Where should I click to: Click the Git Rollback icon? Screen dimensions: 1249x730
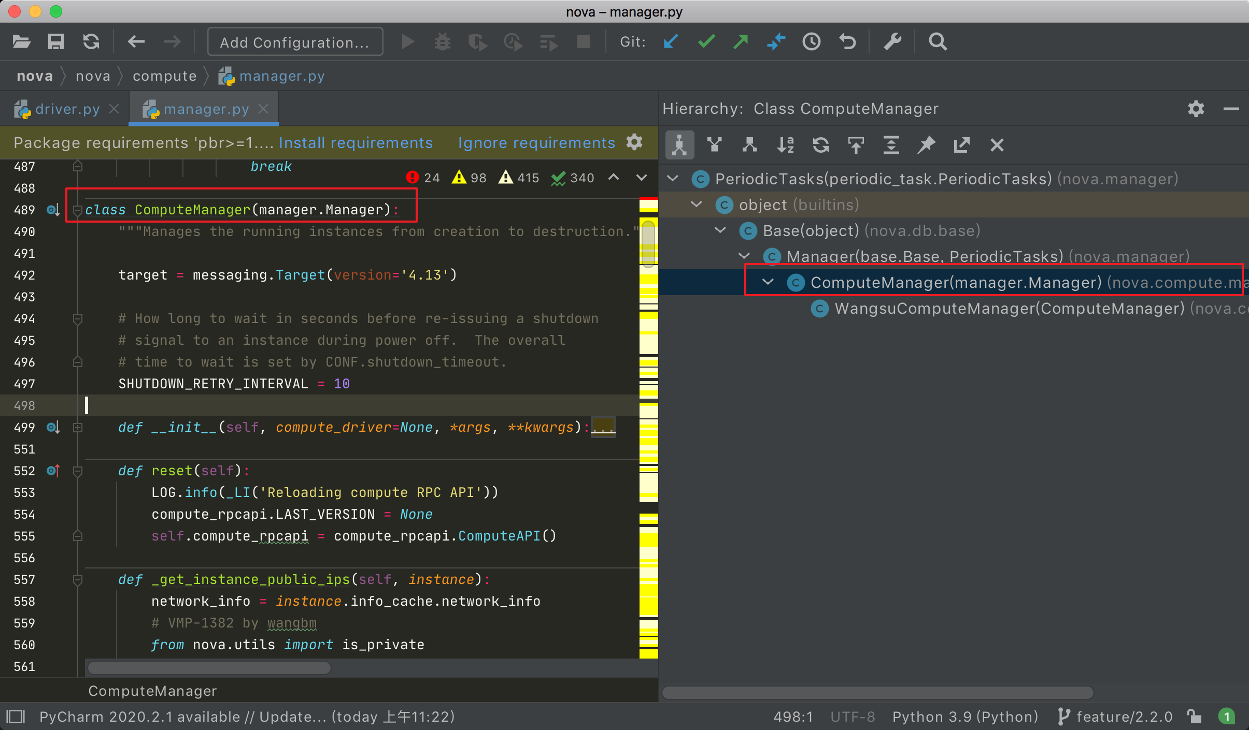pos(847,41)
